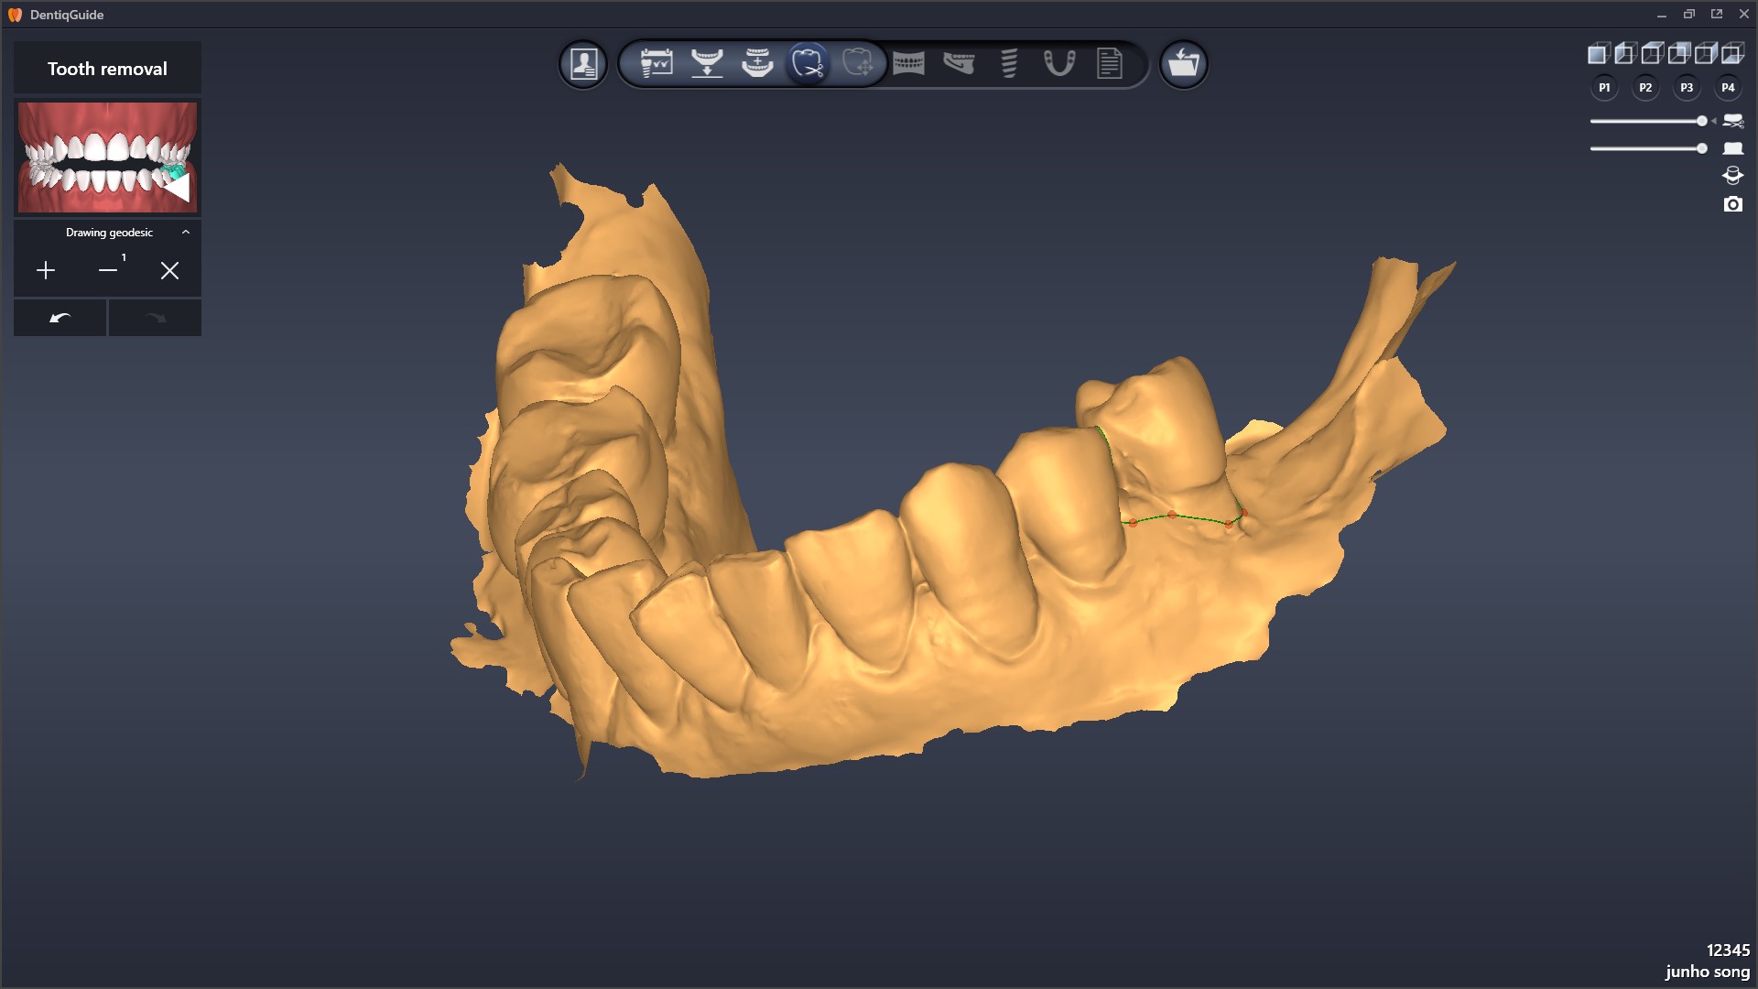
Task: Open the surgical guide design step
Action: [1059, 63]
